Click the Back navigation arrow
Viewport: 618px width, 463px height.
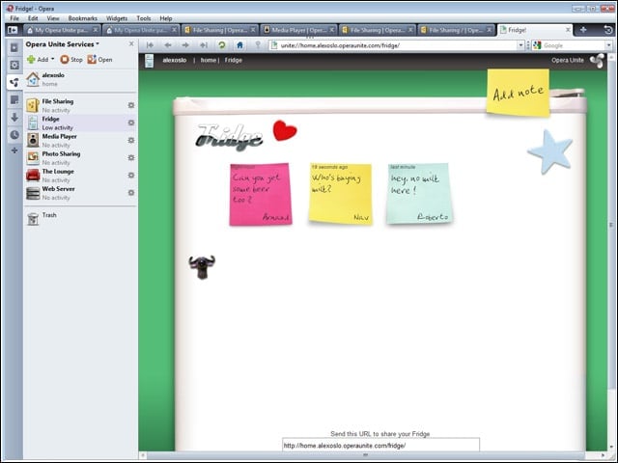(168, 45)
